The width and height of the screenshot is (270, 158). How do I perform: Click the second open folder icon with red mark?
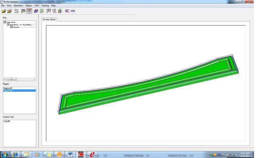point(10,11)
